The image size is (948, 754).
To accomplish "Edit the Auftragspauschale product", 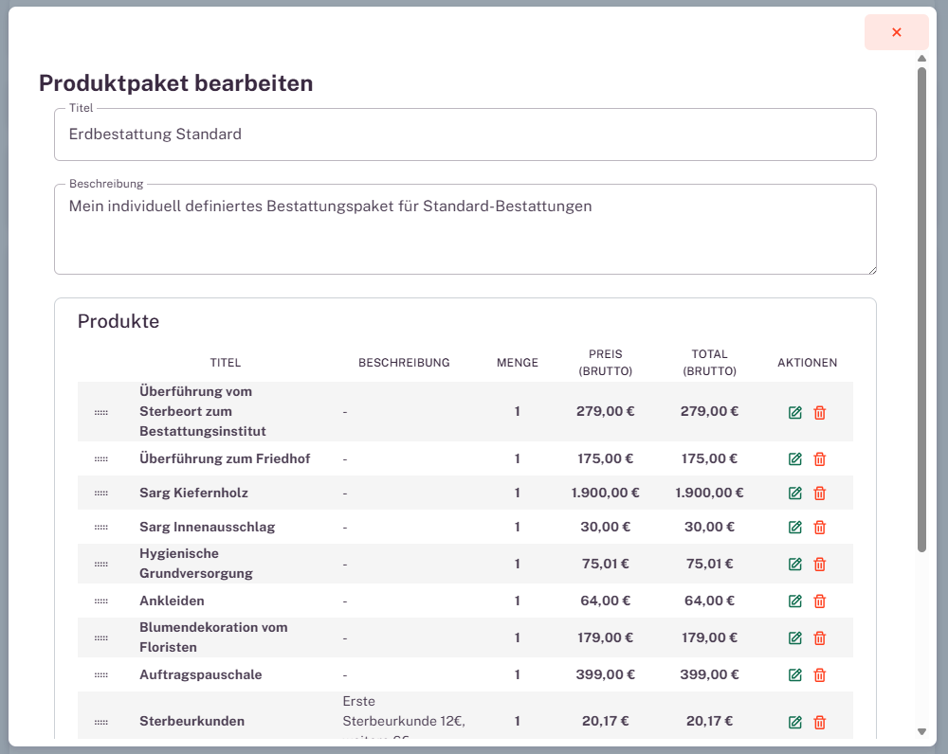I will click(796, 674).
